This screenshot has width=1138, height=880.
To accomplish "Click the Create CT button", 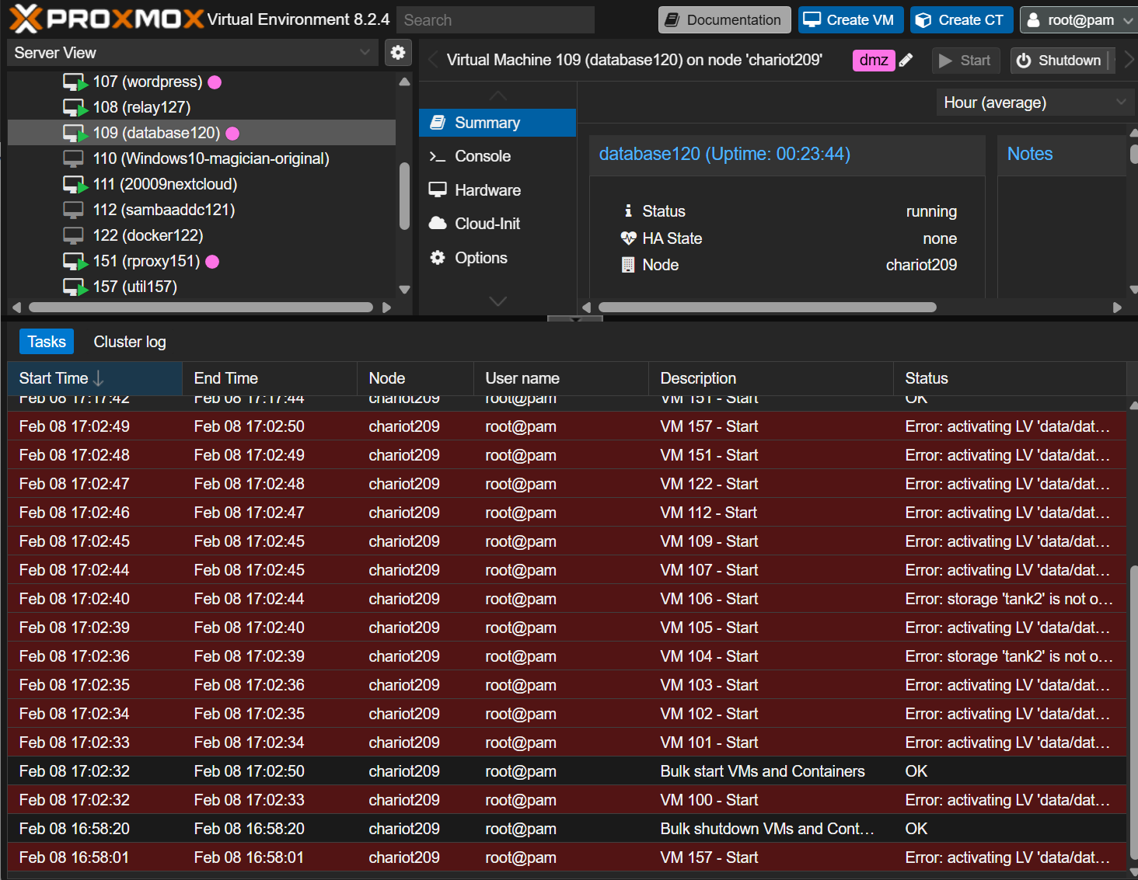I will (x=962, y=20).
